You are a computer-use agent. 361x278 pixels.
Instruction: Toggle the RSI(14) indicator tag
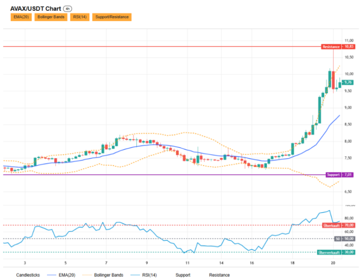(x=80, y=17)
